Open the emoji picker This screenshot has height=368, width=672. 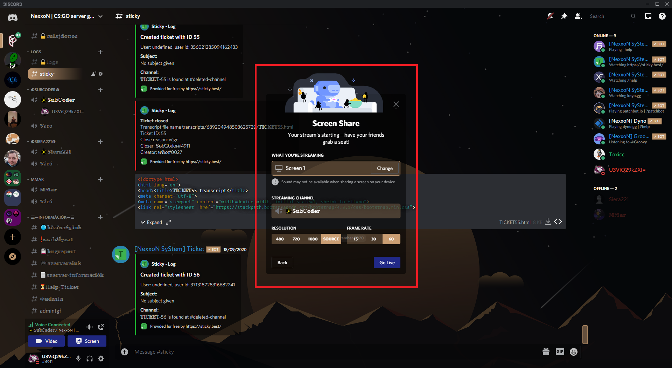(574, 352)
